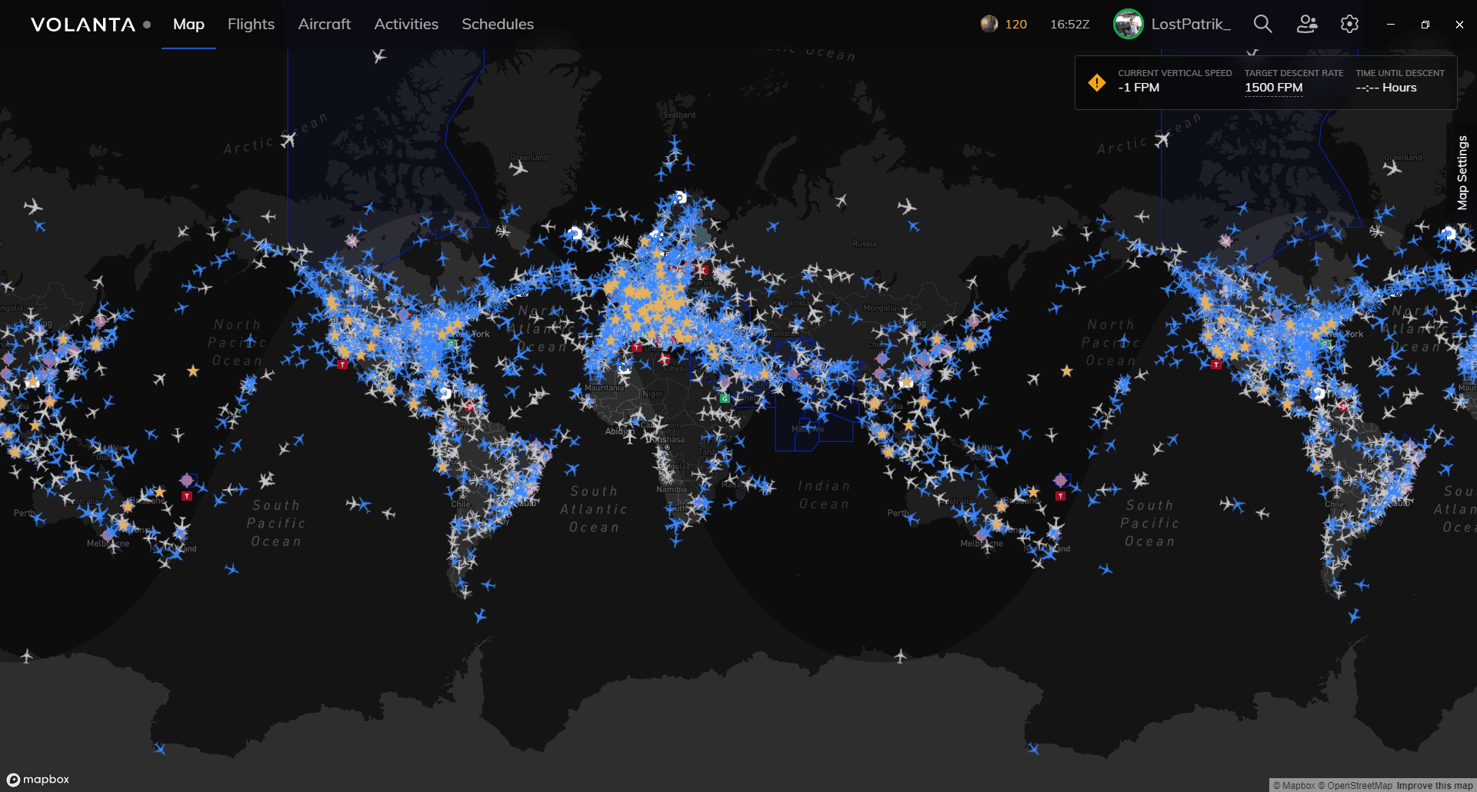The width and height of the screenshot is (1477, 792).
Task: Click the Mapbox logo in the corner
Action: click(38, 779)
